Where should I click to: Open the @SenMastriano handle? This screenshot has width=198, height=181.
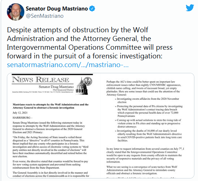[45, 16]
